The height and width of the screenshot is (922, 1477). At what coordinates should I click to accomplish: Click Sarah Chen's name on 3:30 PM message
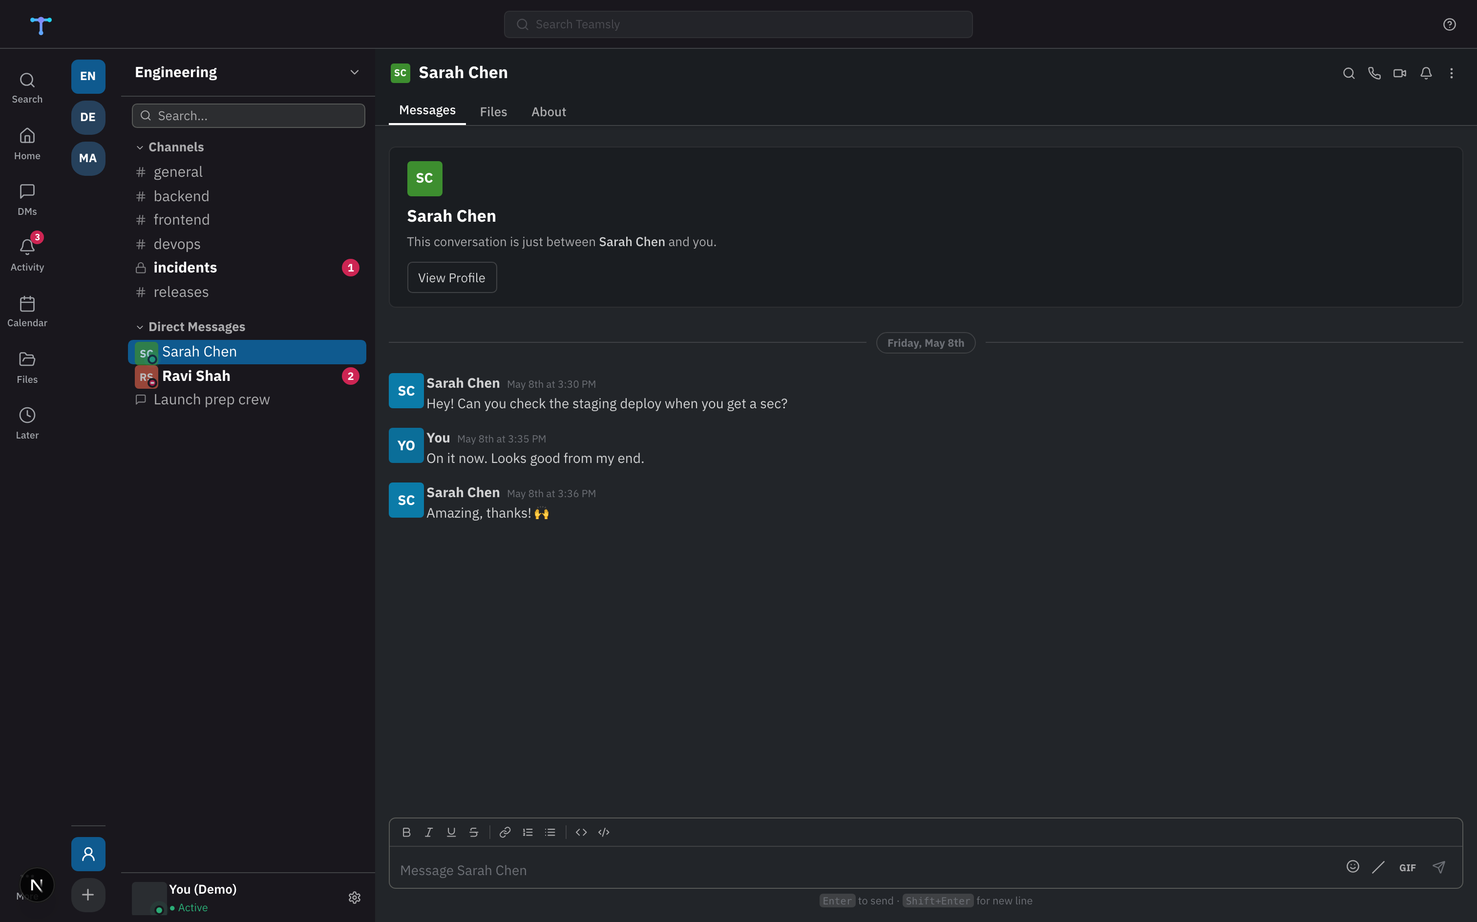[463, 383]
